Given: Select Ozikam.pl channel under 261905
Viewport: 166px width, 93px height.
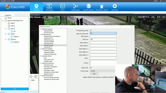Looking at the screenshot, I should click(x=16, y=37).
